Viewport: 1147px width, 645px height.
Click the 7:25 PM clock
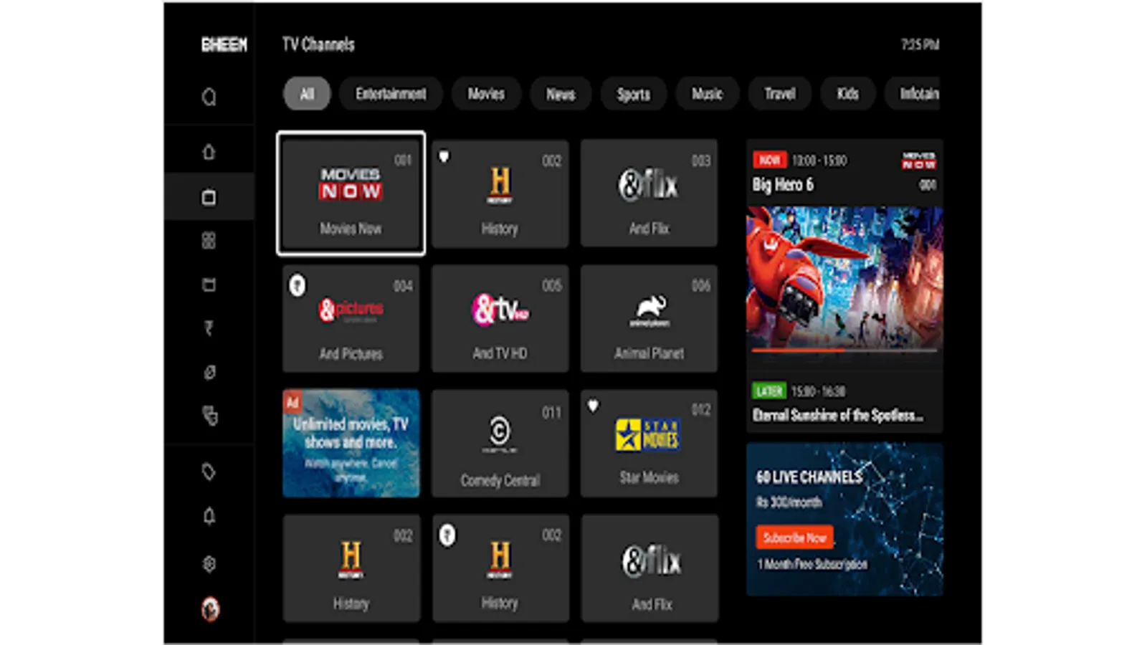(x=920, y=45)
